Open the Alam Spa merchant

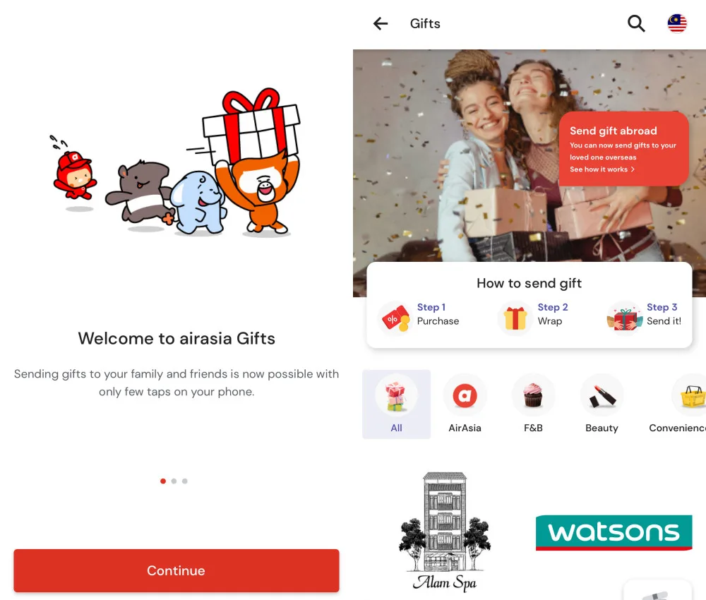coord(444,532)
